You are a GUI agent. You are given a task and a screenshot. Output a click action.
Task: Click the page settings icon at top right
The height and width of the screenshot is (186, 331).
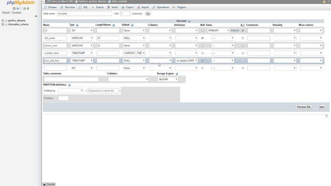(324, 2)
